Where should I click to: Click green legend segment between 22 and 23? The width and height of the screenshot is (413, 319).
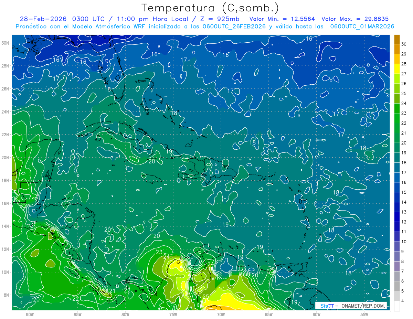[397, 118]
